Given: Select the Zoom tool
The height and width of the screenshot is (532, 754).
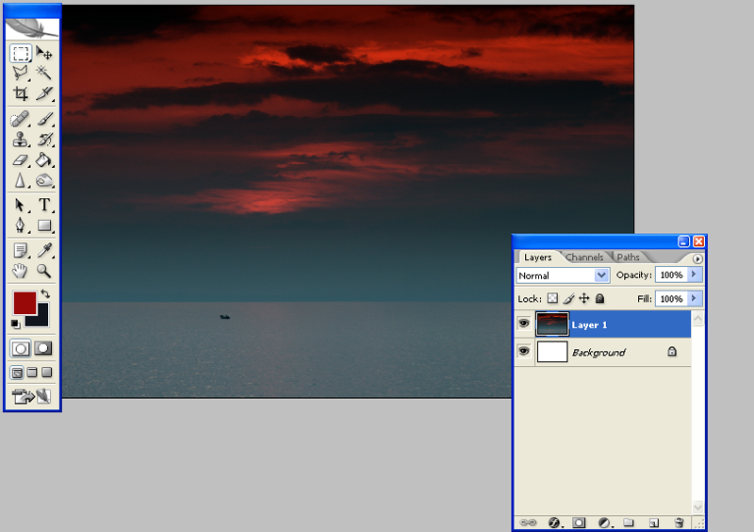Looking at the screenshot, I should tap(44, 271).
